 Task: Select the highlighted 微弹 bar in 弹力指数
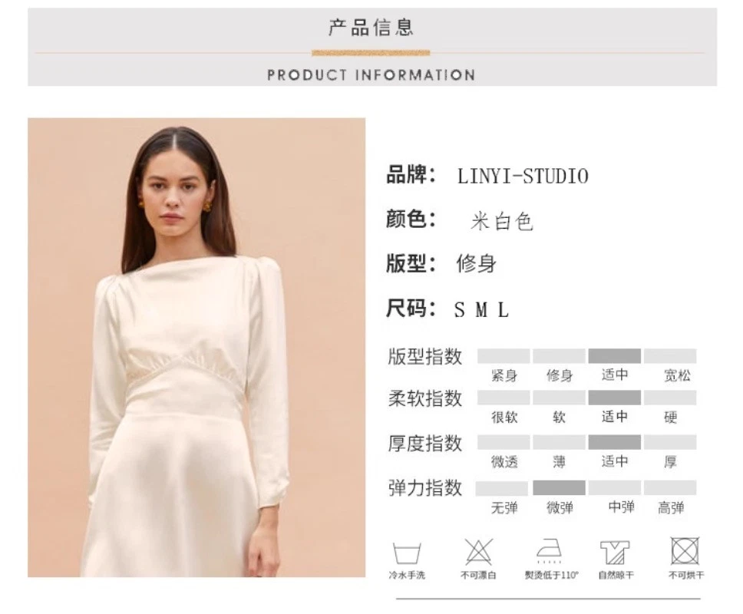coord(559,487)
